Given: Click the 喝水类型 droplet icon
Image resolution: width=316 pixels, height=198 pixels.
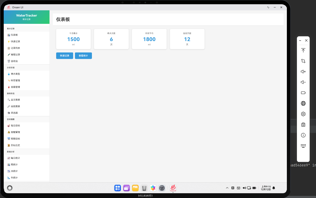Looking at the screenshot, I should click(9, 74).
